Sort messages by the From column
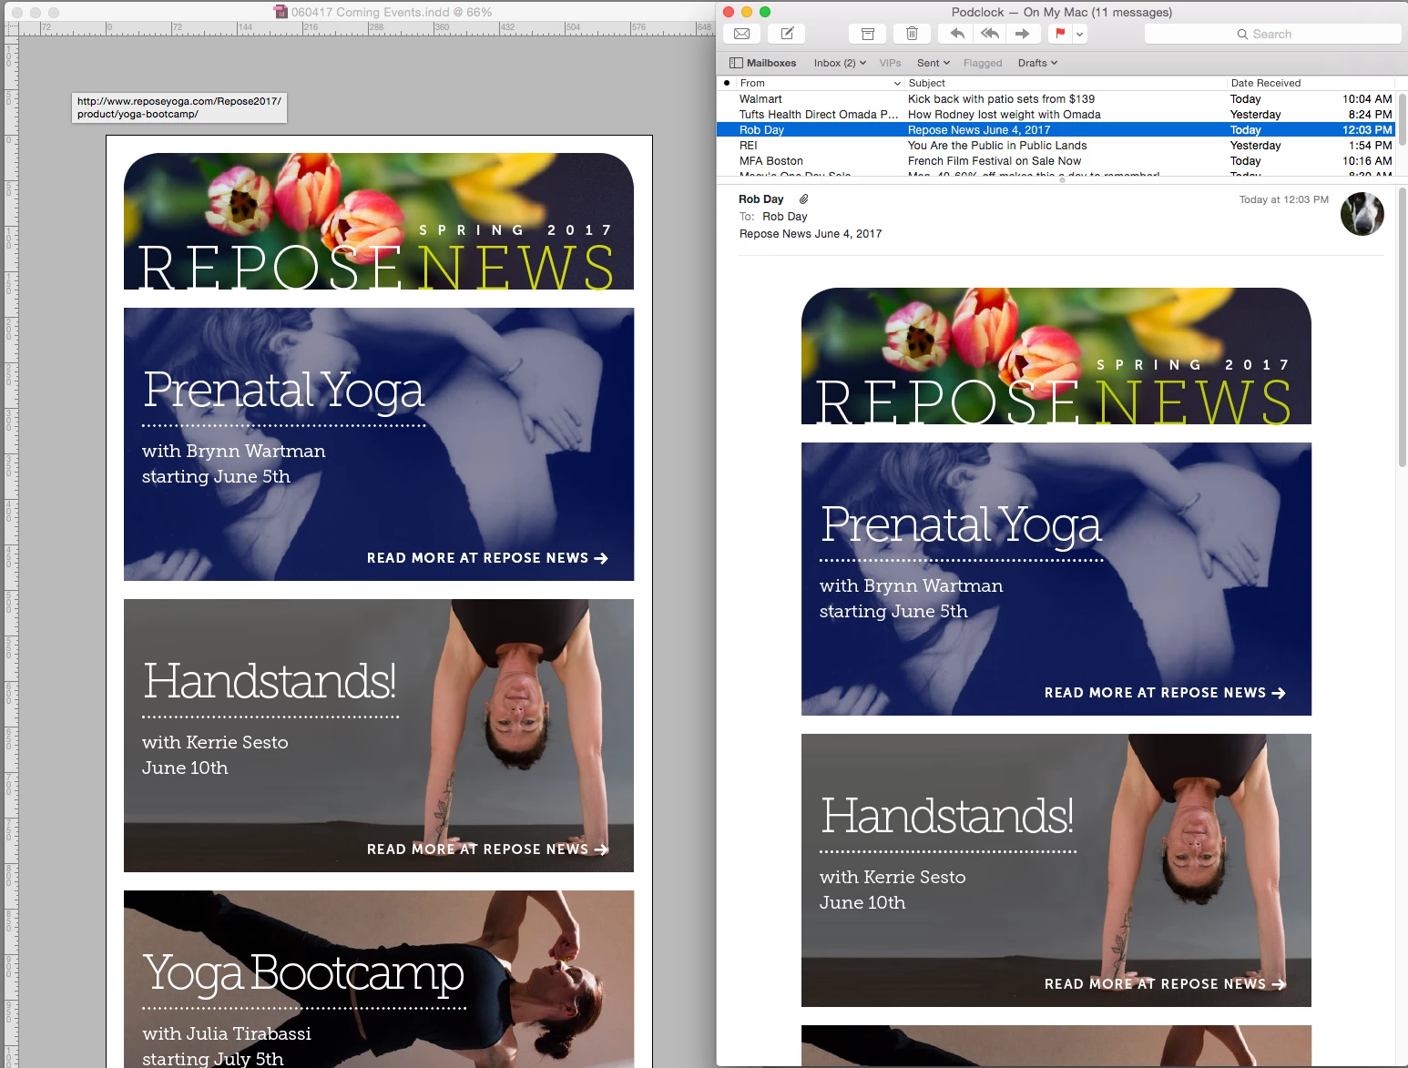The height and width of the screenshot is (1068, 1408). (x=820, y=83)
